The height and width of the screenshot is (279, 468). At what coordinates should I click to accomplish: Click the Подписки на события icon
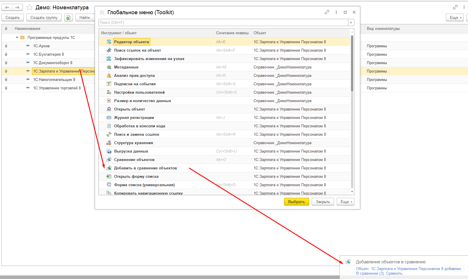pyautogui.click(x=109, y=84)
